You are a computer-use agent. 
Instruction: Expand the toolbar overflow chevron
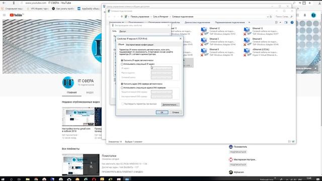pos(250,22)
